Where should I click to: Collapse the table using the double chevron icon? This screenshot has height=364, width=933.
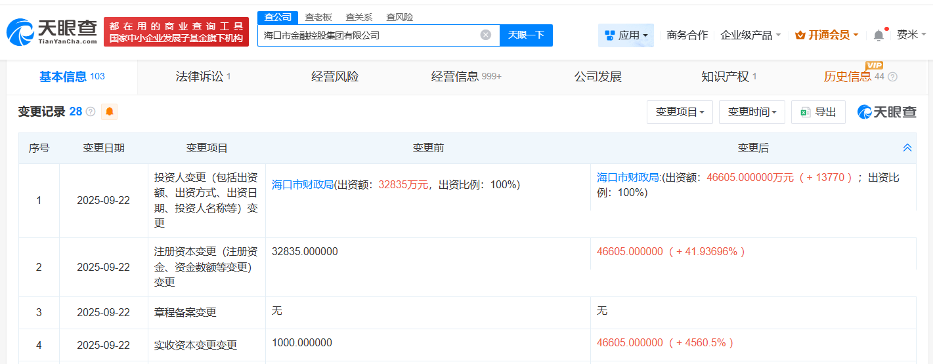pos(907,148)
